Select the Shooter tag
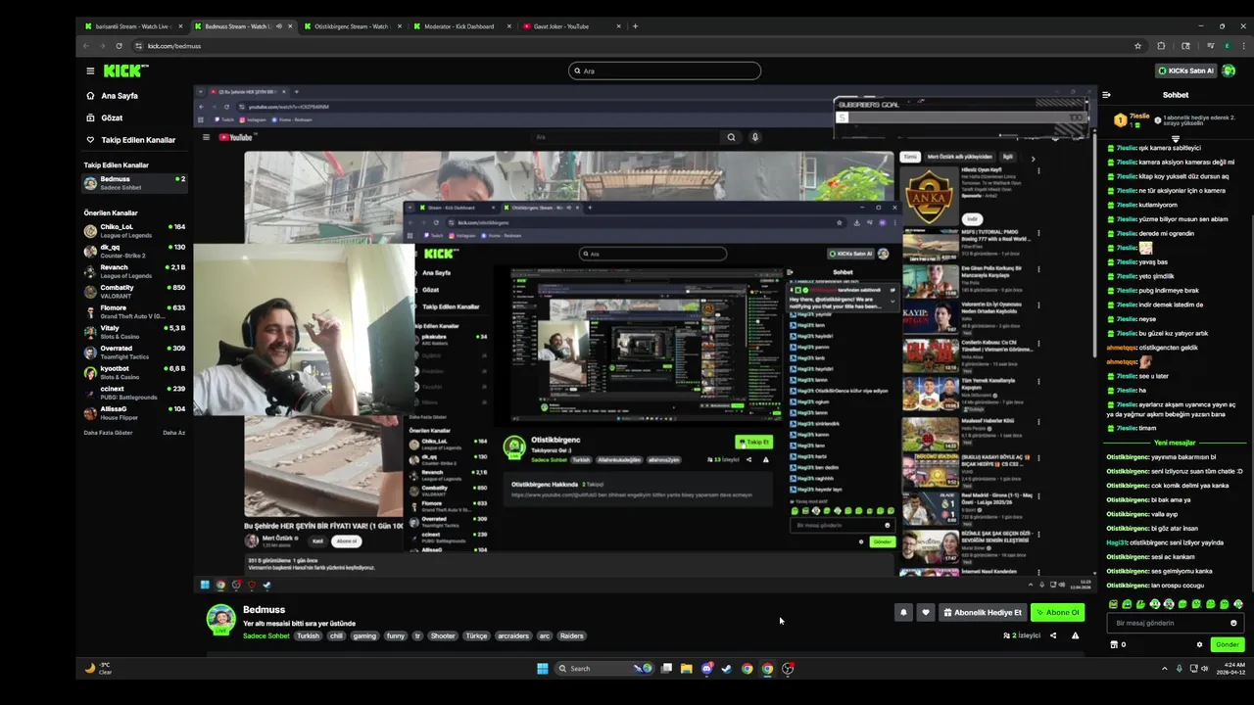The width and height of the screenshot is (1254, 705). 443,636
